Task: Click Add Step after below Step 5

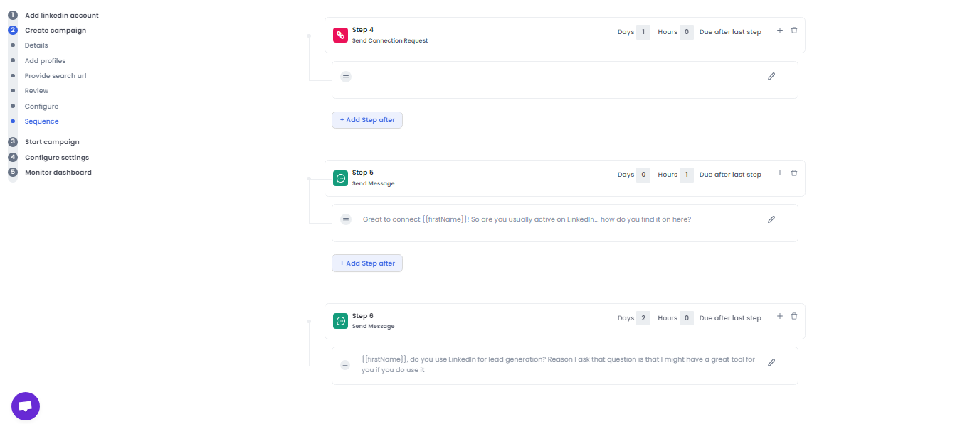Action: coord(367,263)
